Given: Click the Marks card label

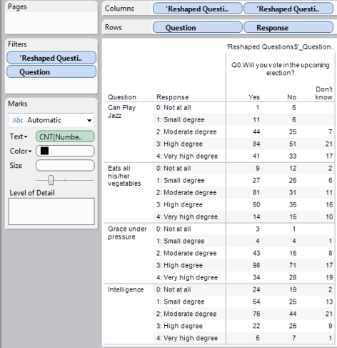Looking at the screenshot, I should 18,104.
